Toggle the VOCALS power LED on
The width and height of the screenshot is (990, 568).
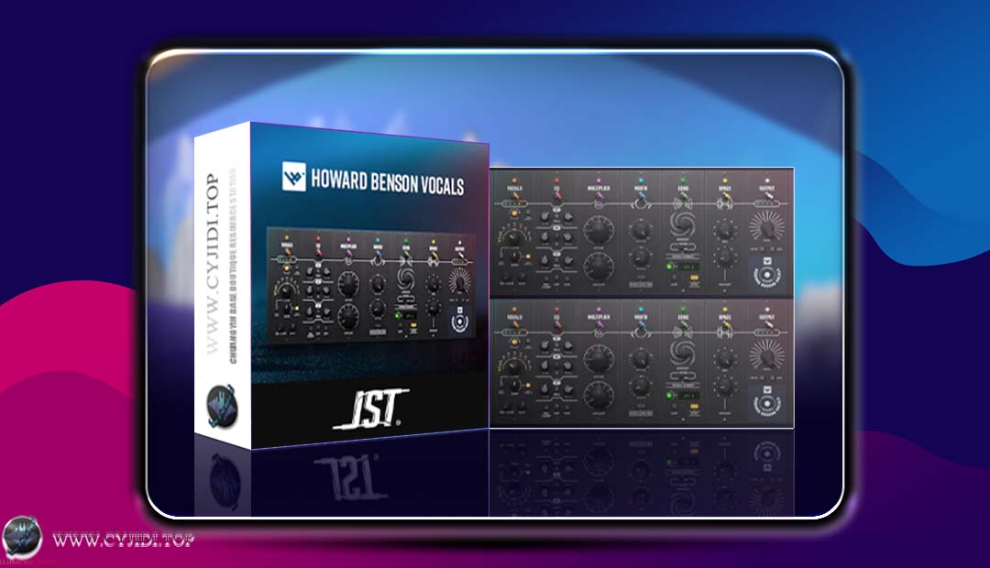tap(515, 180)
